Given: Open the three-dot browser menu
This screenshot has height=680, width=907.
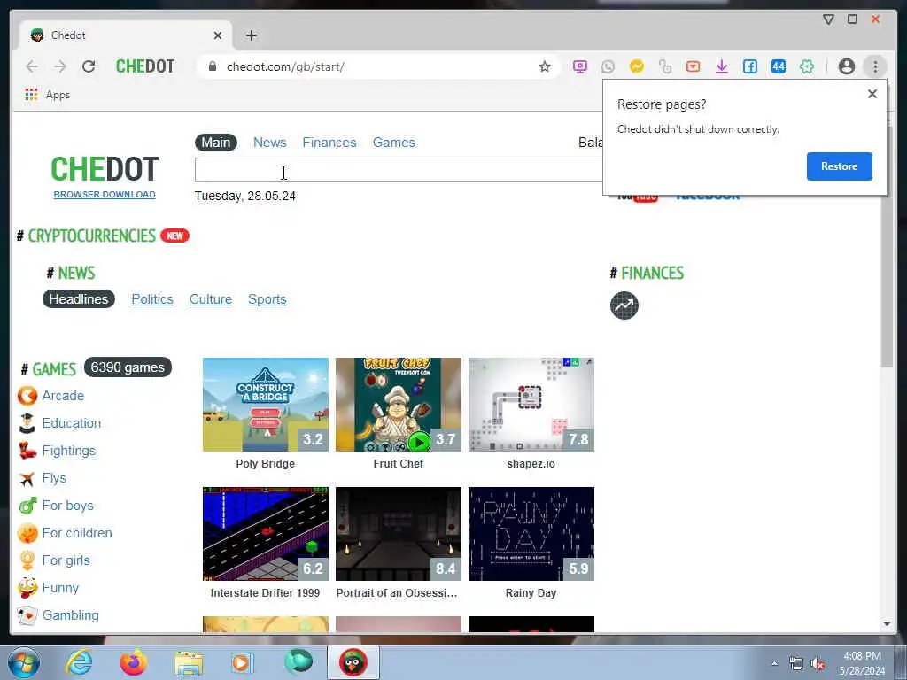Looking at the screenshot, I should point(875,66).
